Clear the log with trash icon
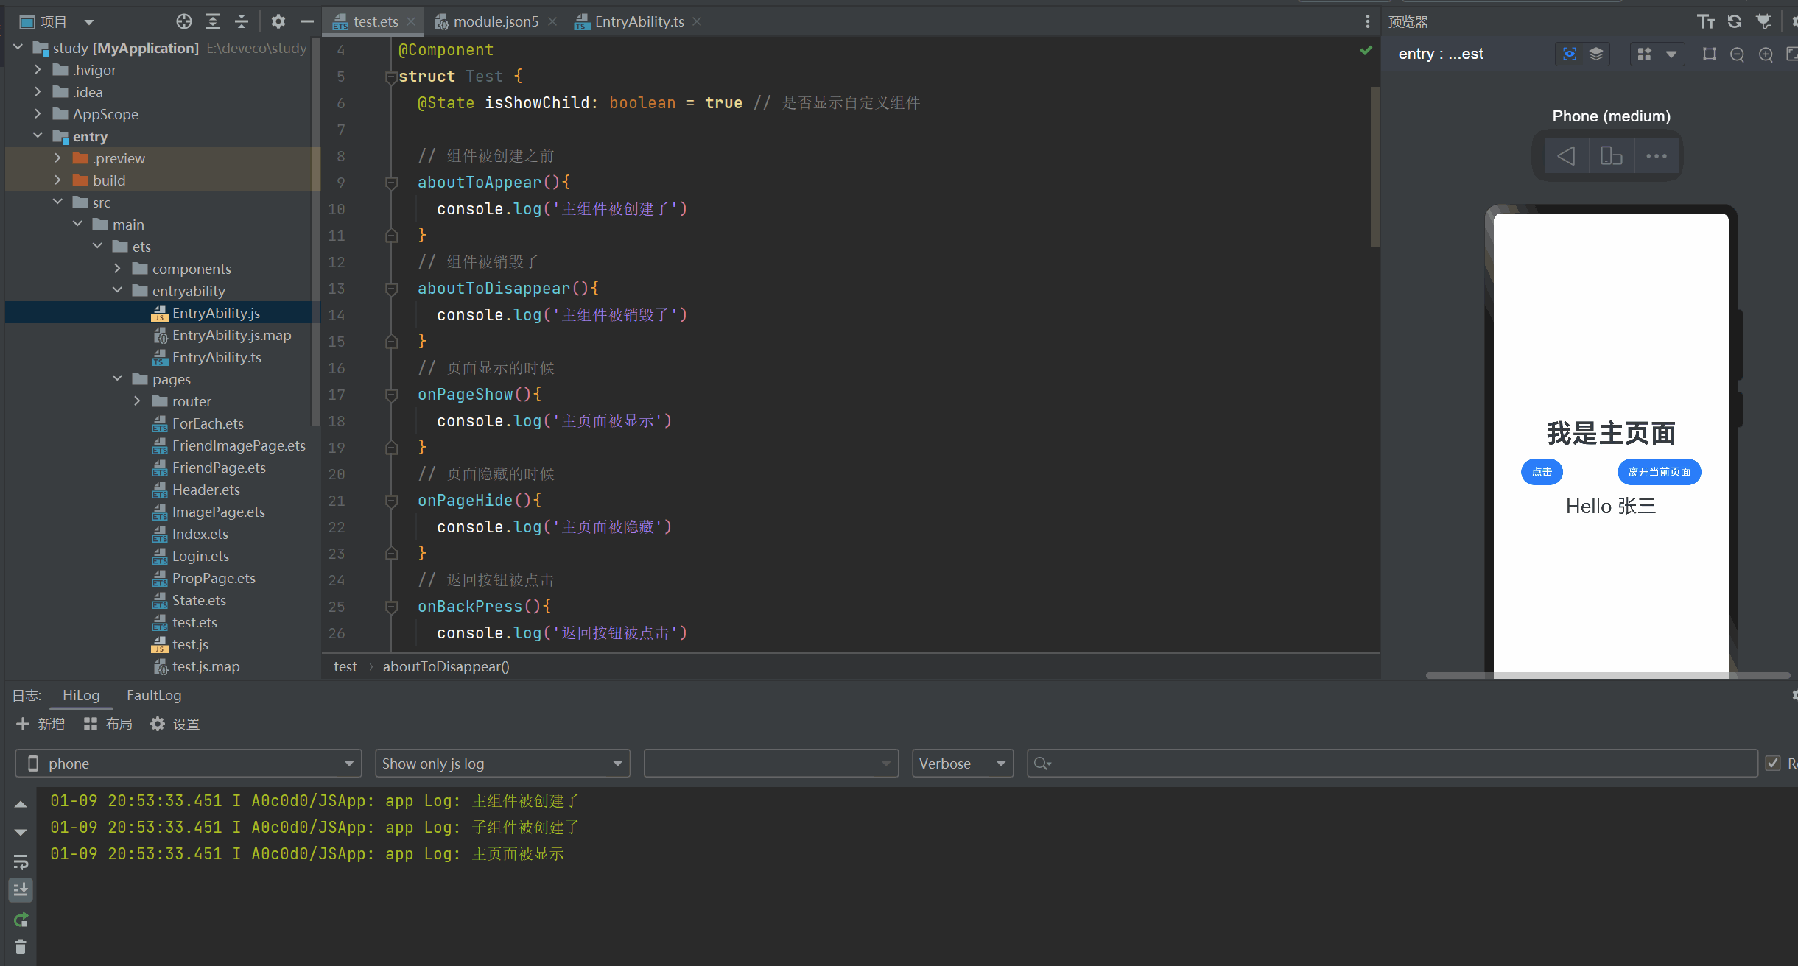 21,948
